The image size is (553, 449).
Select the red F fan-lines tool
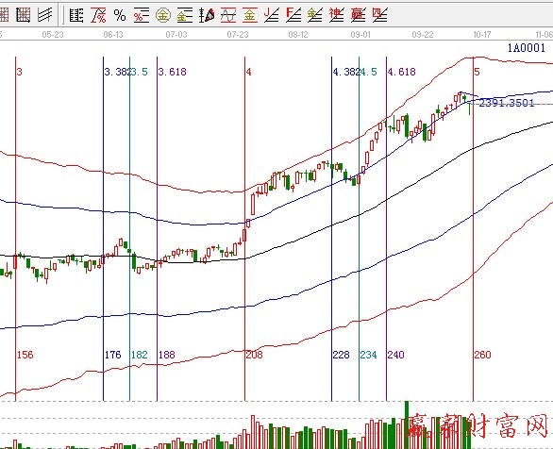[293, 15]
